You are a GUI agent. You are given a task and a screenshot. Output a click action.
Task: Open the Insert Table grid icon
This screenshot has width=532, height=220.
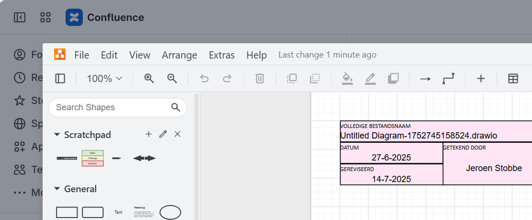[x=513, y=79]
